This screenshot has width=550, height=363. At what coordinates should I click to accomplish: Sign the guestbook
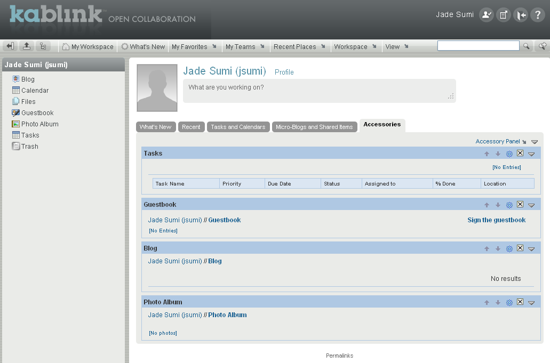(496, 220)
